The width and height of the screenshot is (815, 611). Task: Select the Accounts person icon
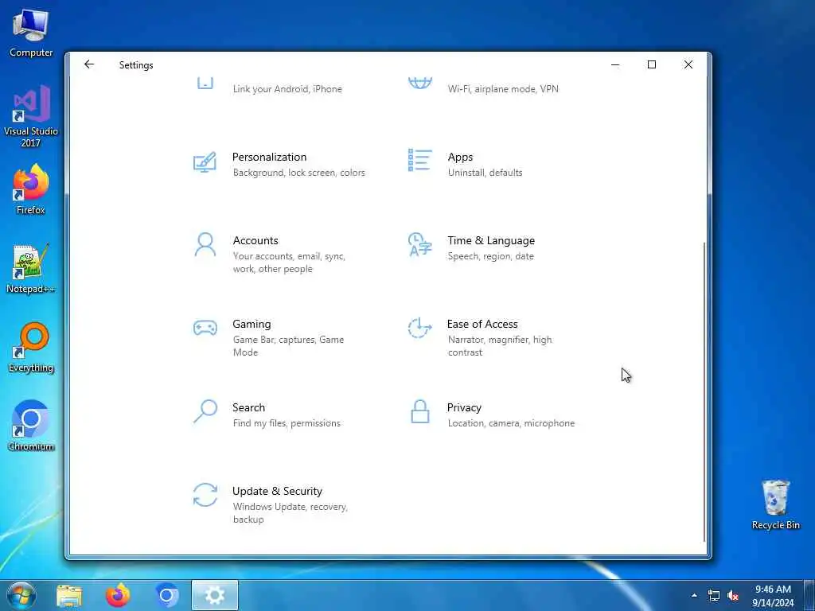205,245
